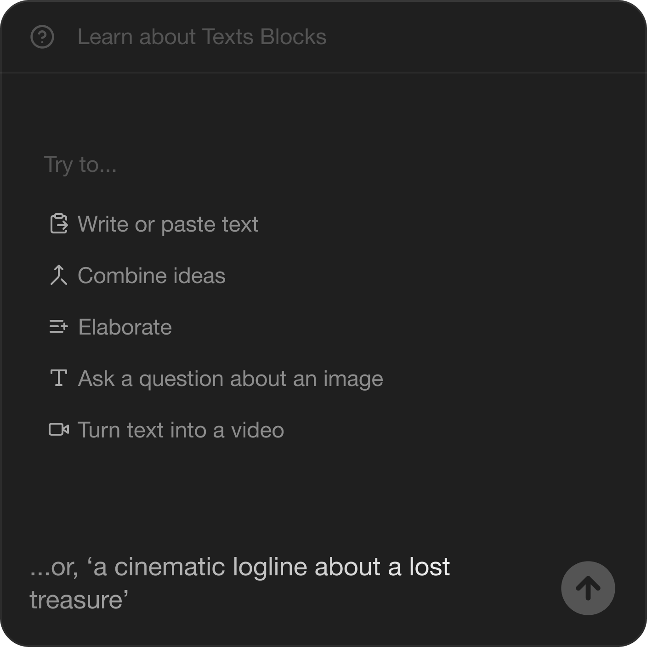
Task: Click the word 'treasure' in the placeholder
Action: click(76, 600)
